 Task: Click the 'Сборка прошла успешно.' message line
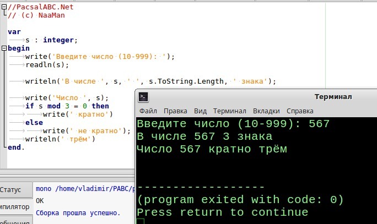78,212
